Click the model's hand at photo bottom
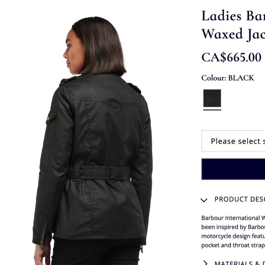 (42, 256)
